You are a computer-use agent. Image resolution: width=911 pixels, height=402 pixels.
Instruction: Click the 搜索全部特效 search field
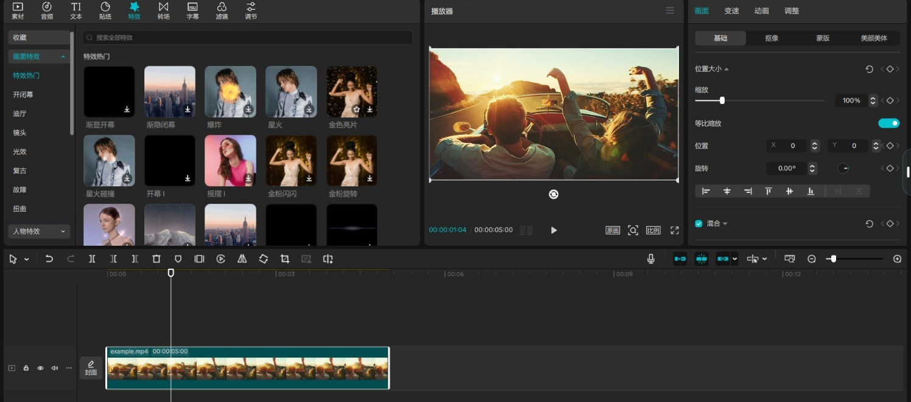[x=248, y=38]
